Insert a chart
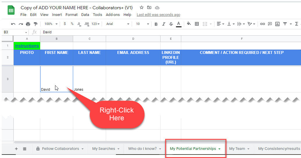Screen dimensions: 301x158 click(x=277, y=24)
